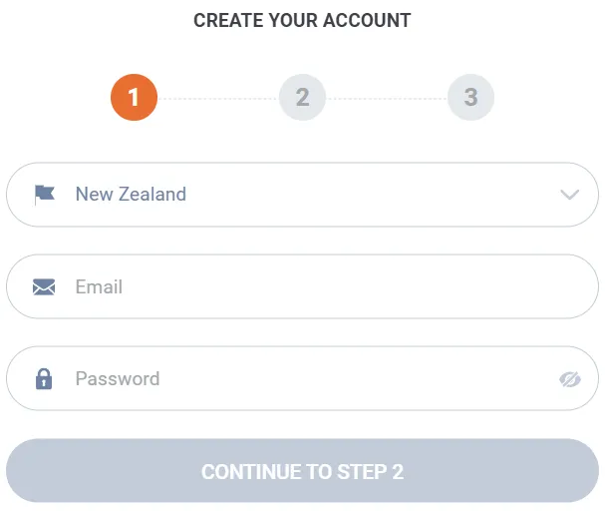Viewport: 605px width, 511px height.
Task: Expand country list using the chevron arrow
Action: 569,195
